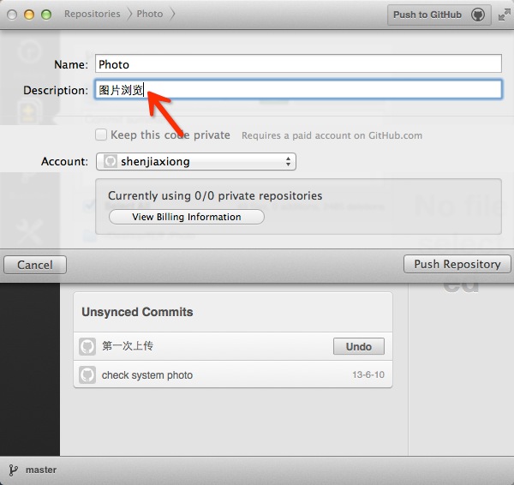This screenshot has width=514, height=485.
Task: Click the Currently using 0/0 private repositories text
Action: pyautogui.click(x=215, y=195)
